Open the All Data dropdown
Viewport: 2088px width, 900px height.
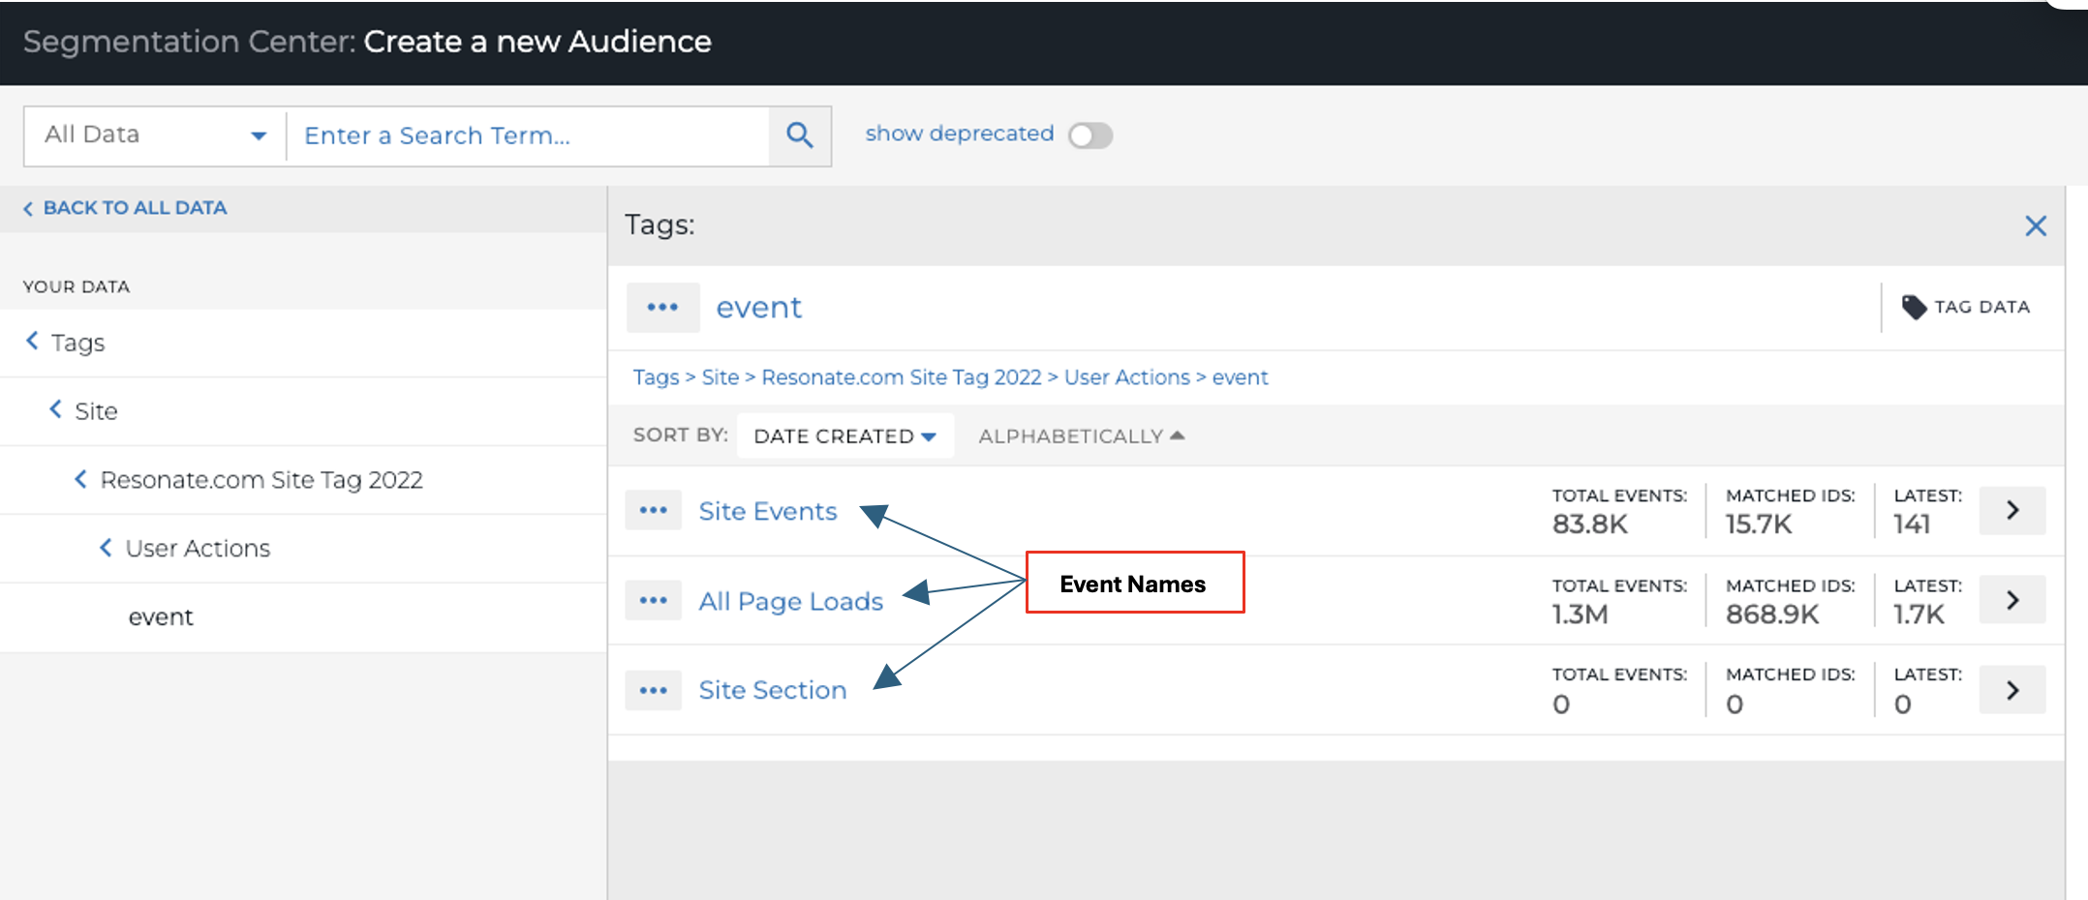[x=155, y=135]
